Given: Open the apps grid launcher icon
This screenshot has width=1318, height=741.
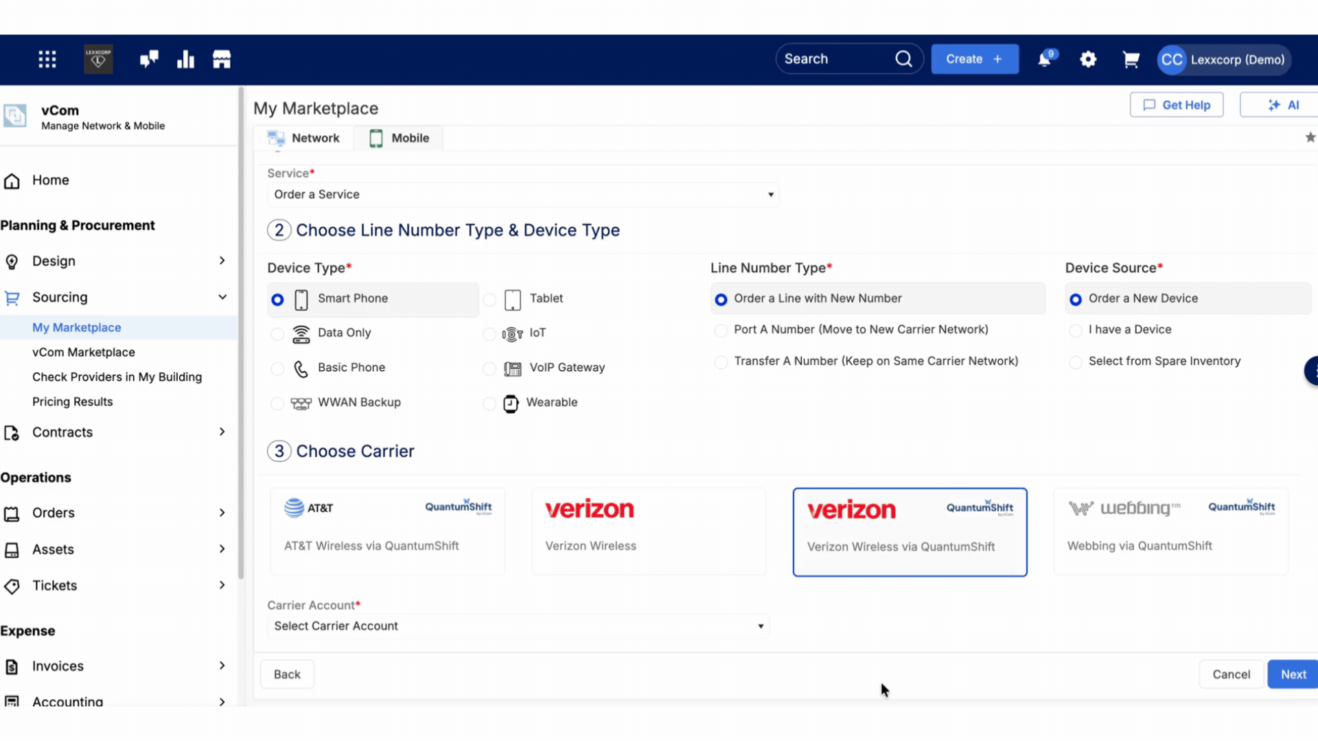Looking at the screenshot, I should click(47, 59).
